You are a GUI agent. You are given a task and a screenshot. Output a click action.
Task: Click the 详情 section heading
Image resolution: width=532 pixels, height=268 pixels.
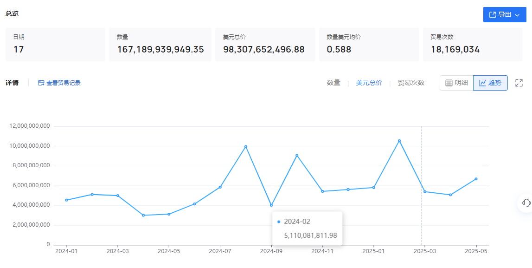12,83
